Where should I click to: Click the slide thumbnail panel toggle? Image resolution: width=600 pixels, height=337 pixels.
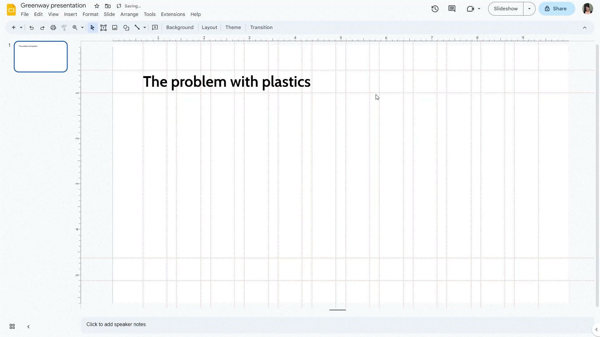coord(28,326)
